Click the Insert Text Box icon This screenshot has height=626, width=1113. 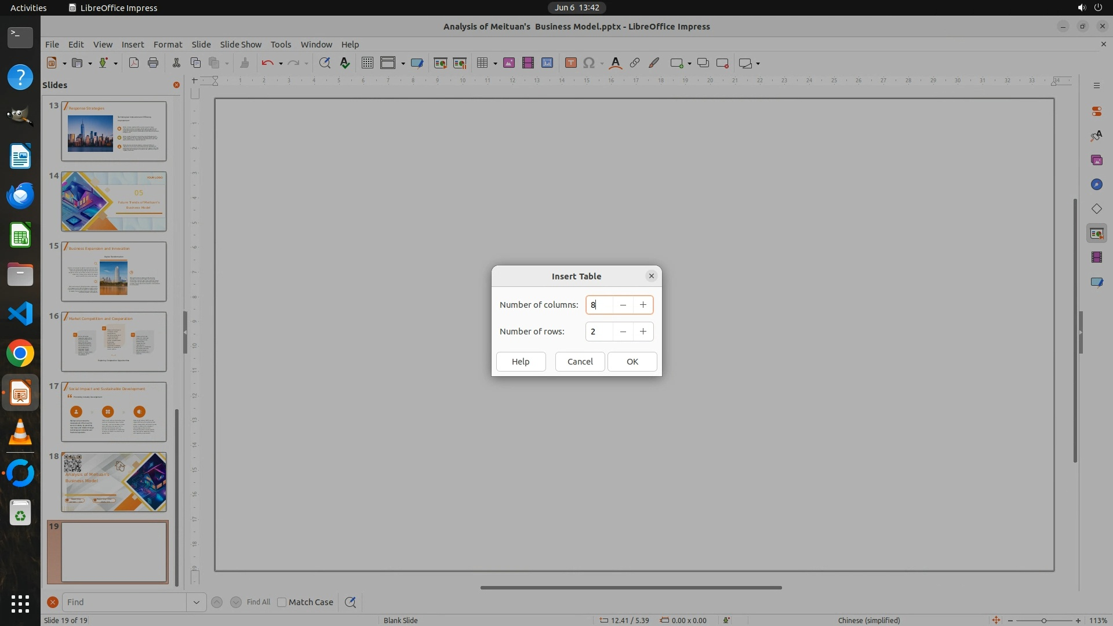tap(570, 63)
